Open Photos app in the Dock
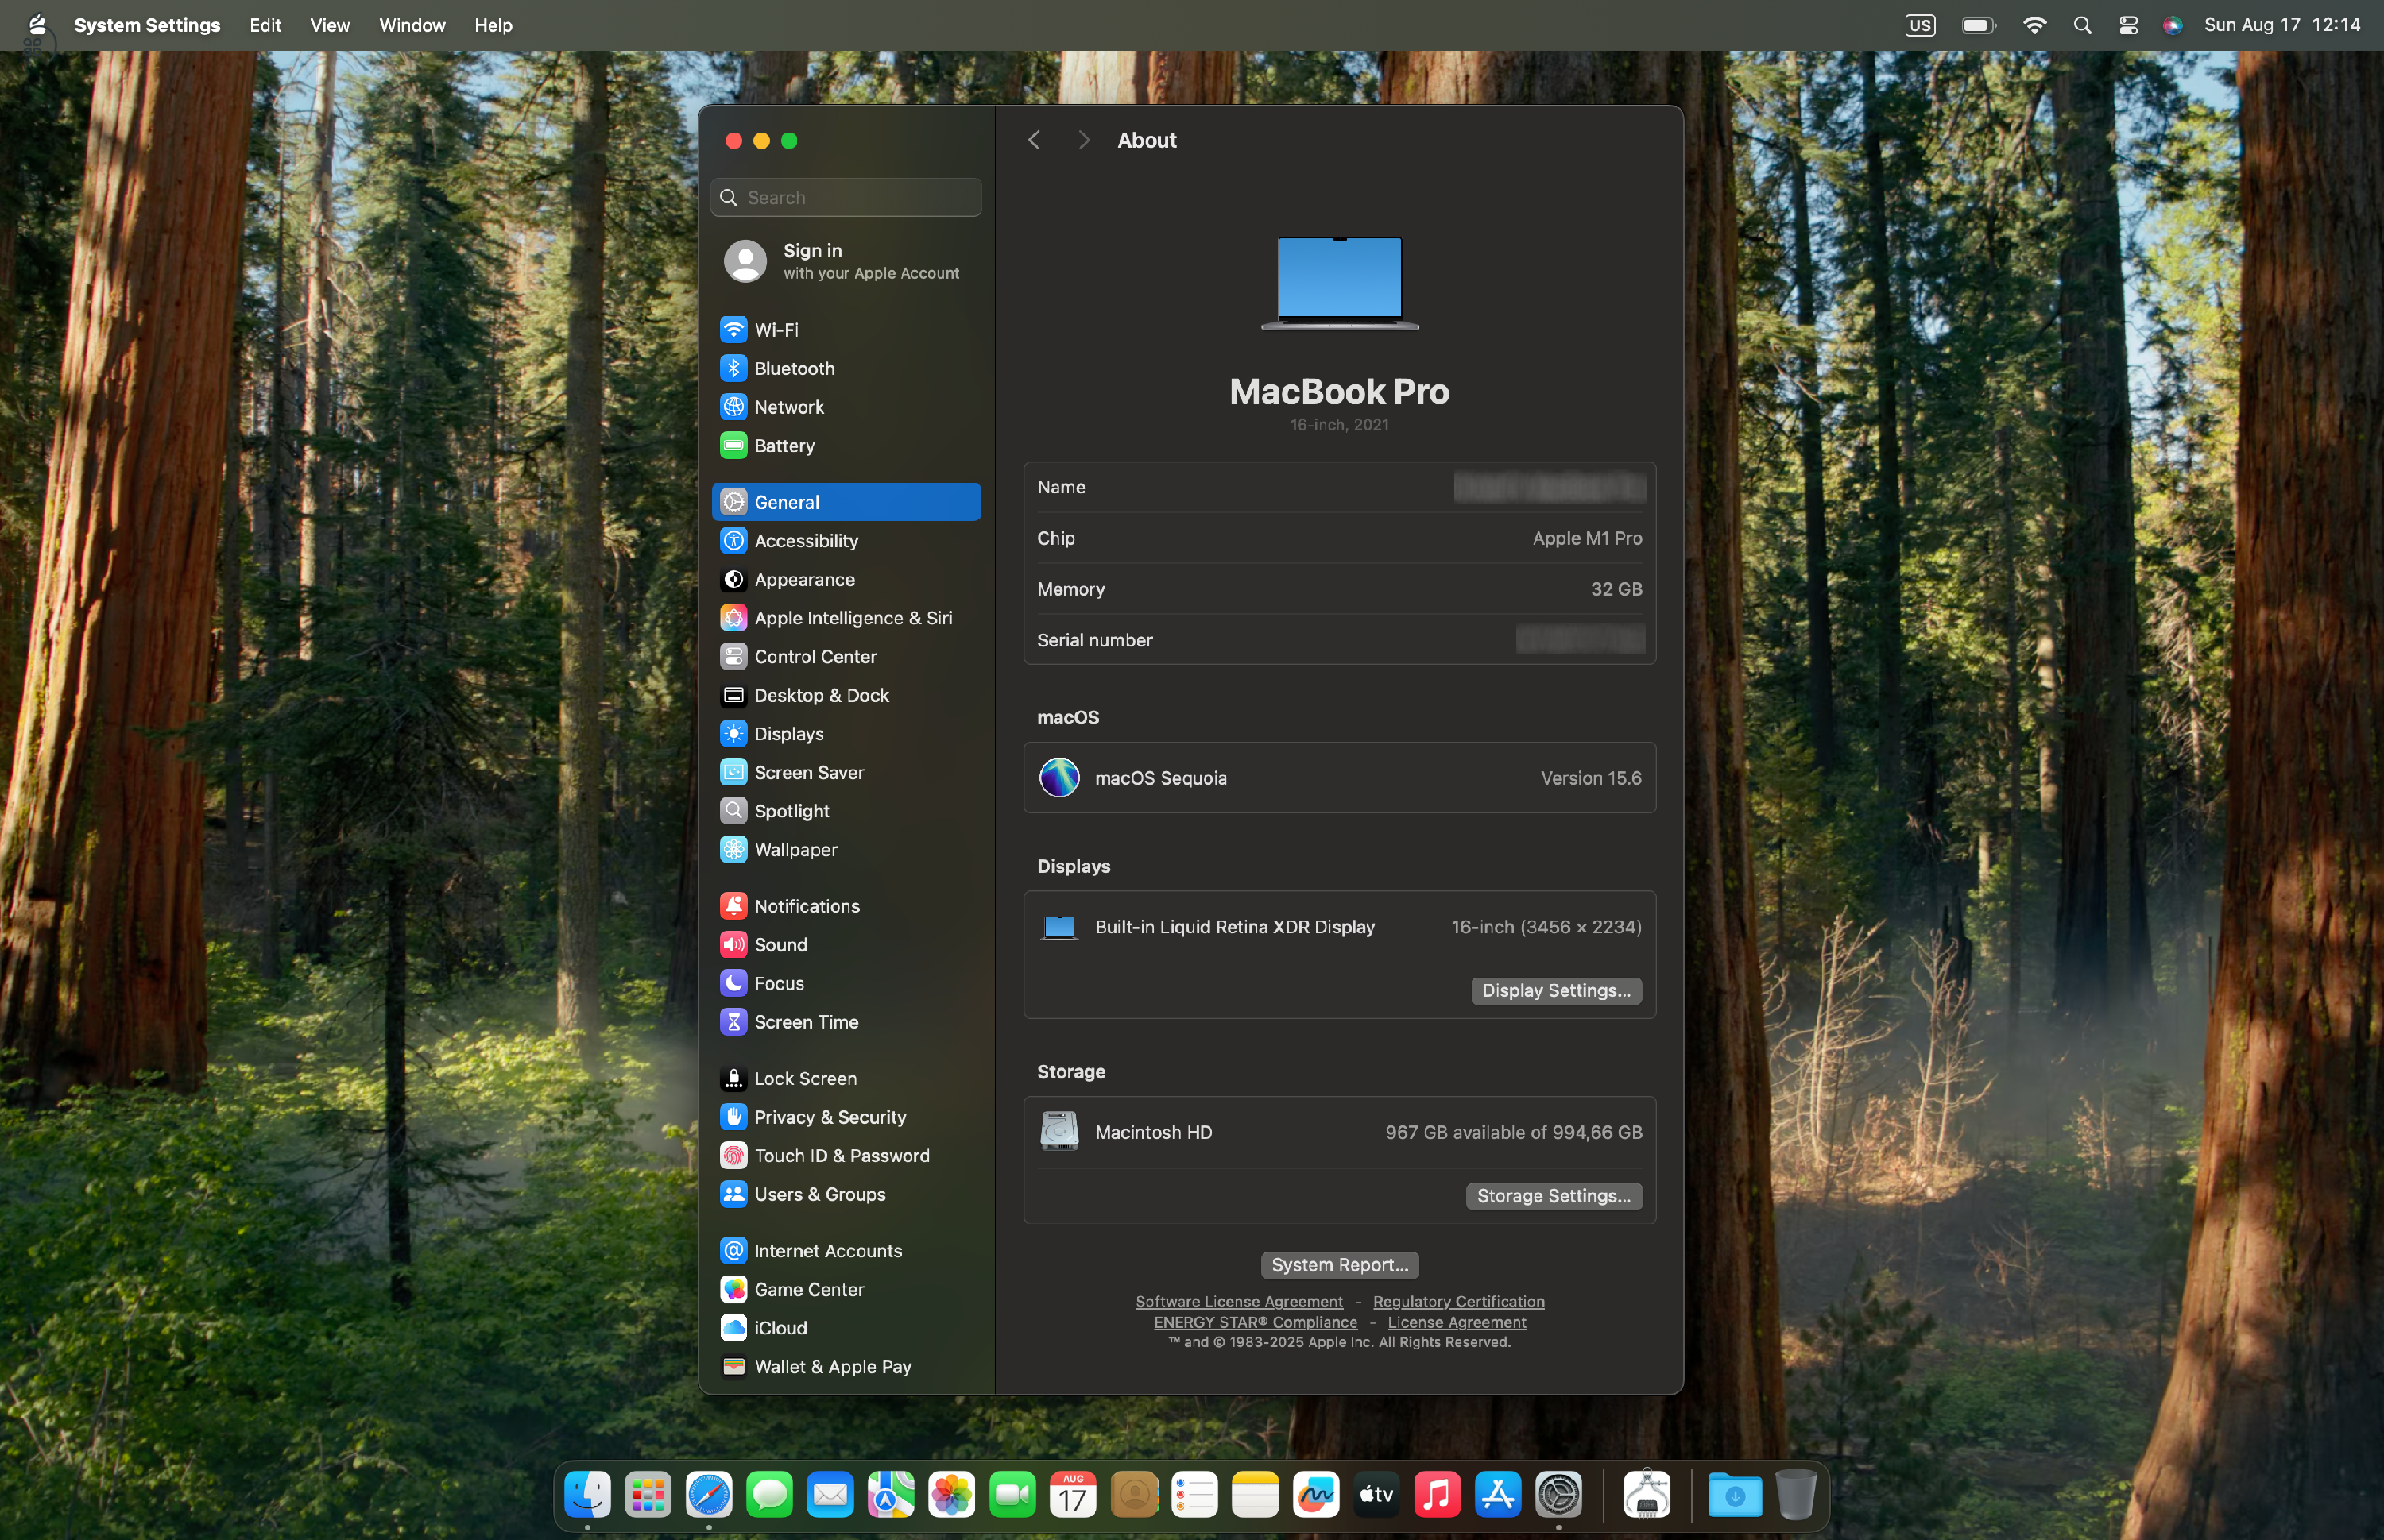 coord(951,1495)
